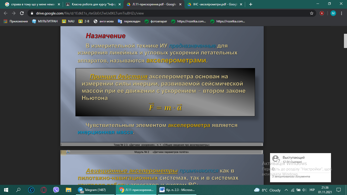This screenshot has height=195, width=347.
Task: Open battery status icon
Action: click(x=298, y=190)
